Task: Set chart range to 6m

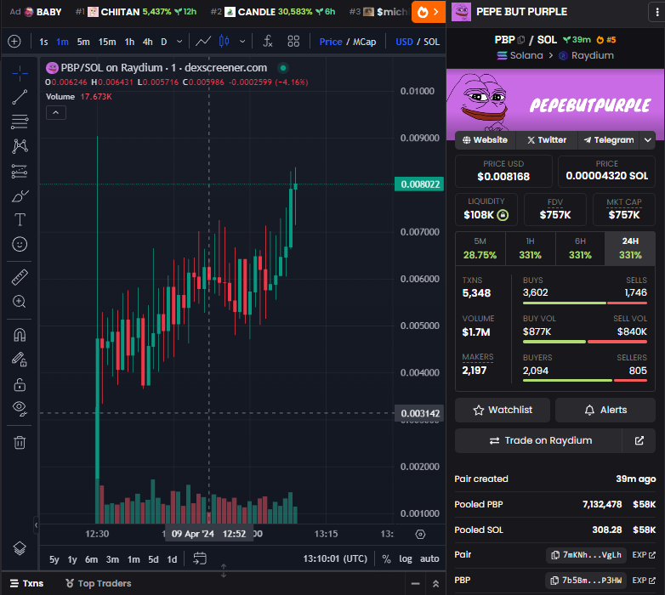Action: 91,559
